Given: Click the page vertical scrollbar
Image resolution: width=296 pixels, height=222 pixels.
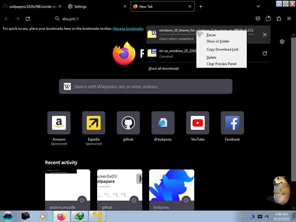Looking at the screenshot, I should click(x=293, y=110).
